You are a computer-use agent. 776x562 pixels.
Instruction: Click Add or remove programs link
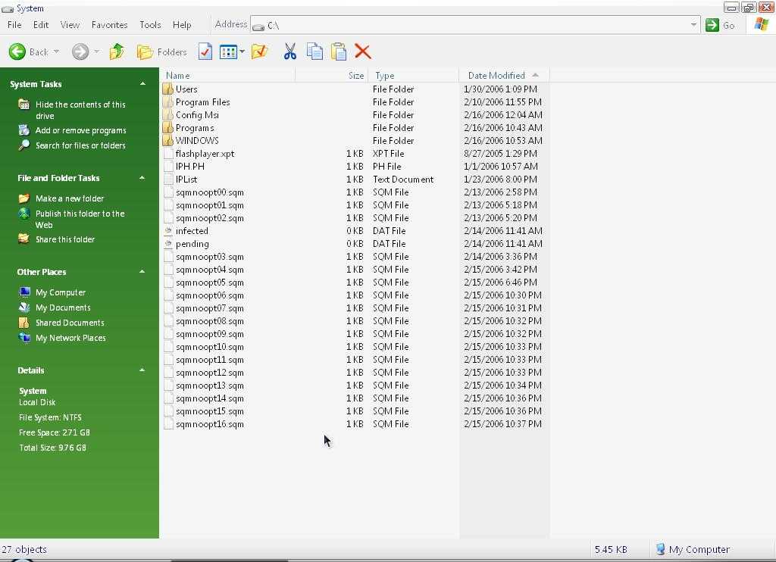[80, 130]
